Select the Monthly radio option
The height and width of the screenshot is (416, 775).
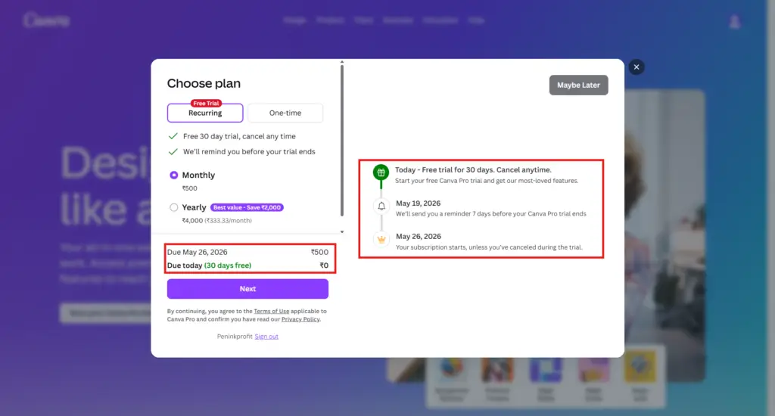tap(174, 175)
